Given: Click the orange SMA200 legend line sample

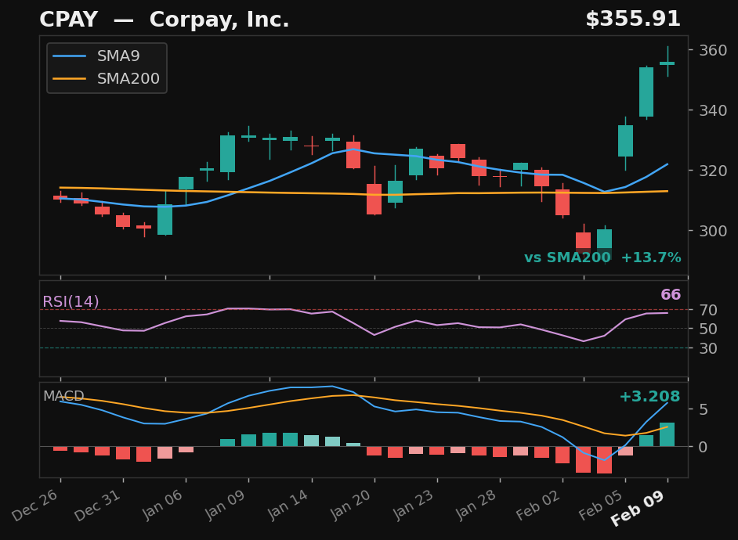Looking at the screenshot, I should coord(69,78).
